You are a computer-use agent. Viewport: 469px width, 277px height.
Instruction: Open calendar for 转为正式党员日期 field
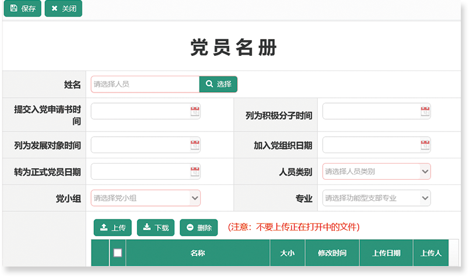[x=195, y=172]
